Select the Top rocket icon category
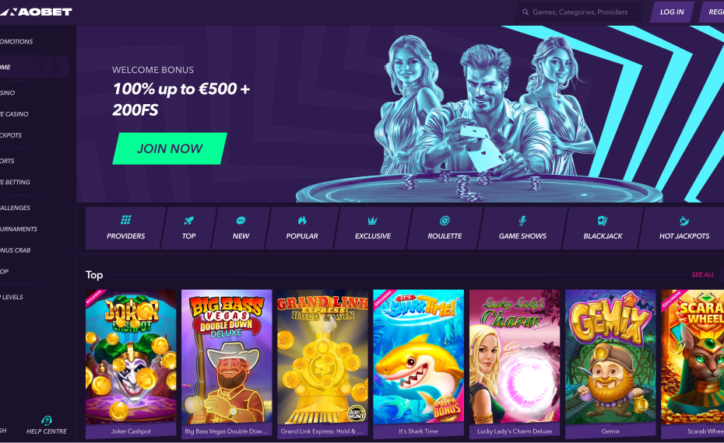The image size is (724, 443). (x=188, y=228)
